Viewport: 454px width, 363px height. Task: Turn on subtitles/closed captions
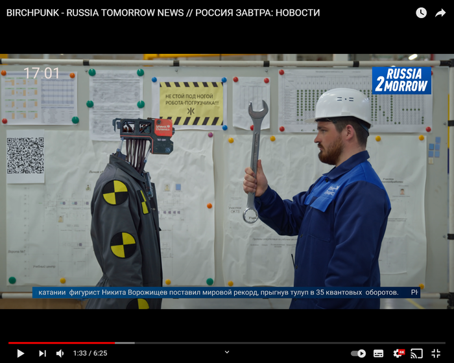pyautogui.click(x=378, y=353)
